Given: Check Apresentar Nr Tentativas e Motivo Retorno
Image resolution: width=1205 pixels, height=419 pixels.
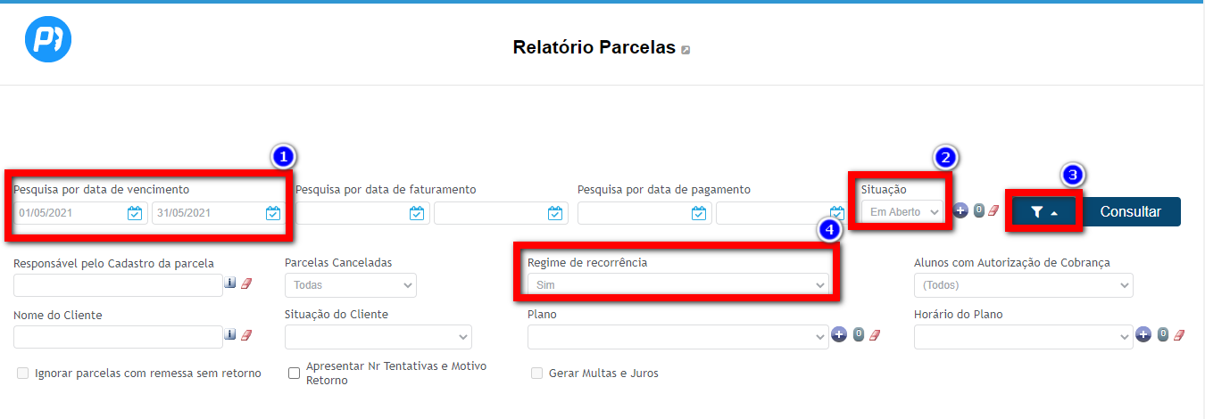Looking at the screenshot, I should click(x=294, y=374).
